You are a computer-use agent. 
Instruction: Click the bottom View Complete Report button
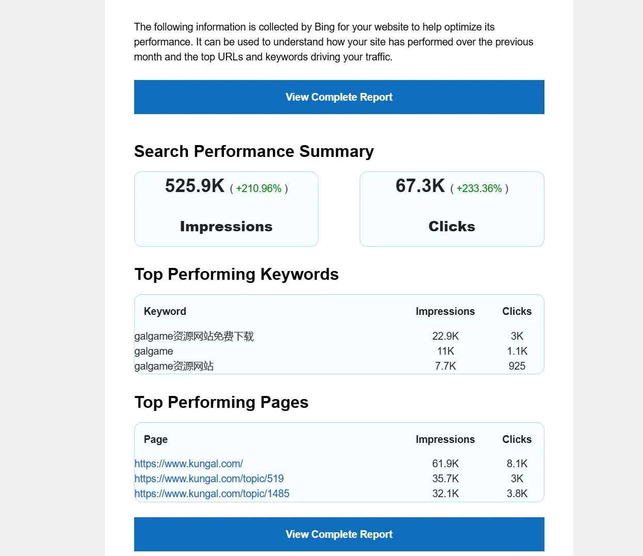pyautogui.click(x=339, y=534)
